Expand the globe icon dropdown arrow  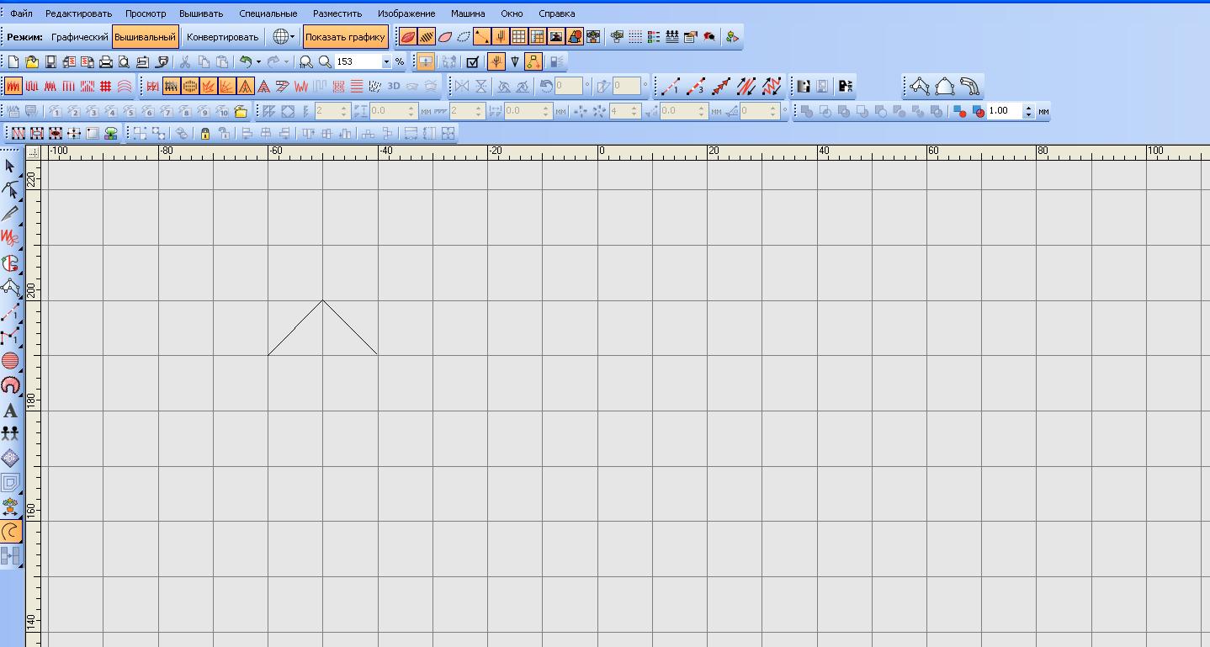pos(292,37)
